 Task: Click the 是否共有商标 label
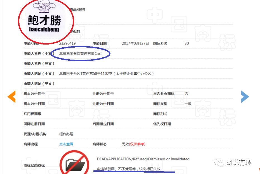pos(164,94)
